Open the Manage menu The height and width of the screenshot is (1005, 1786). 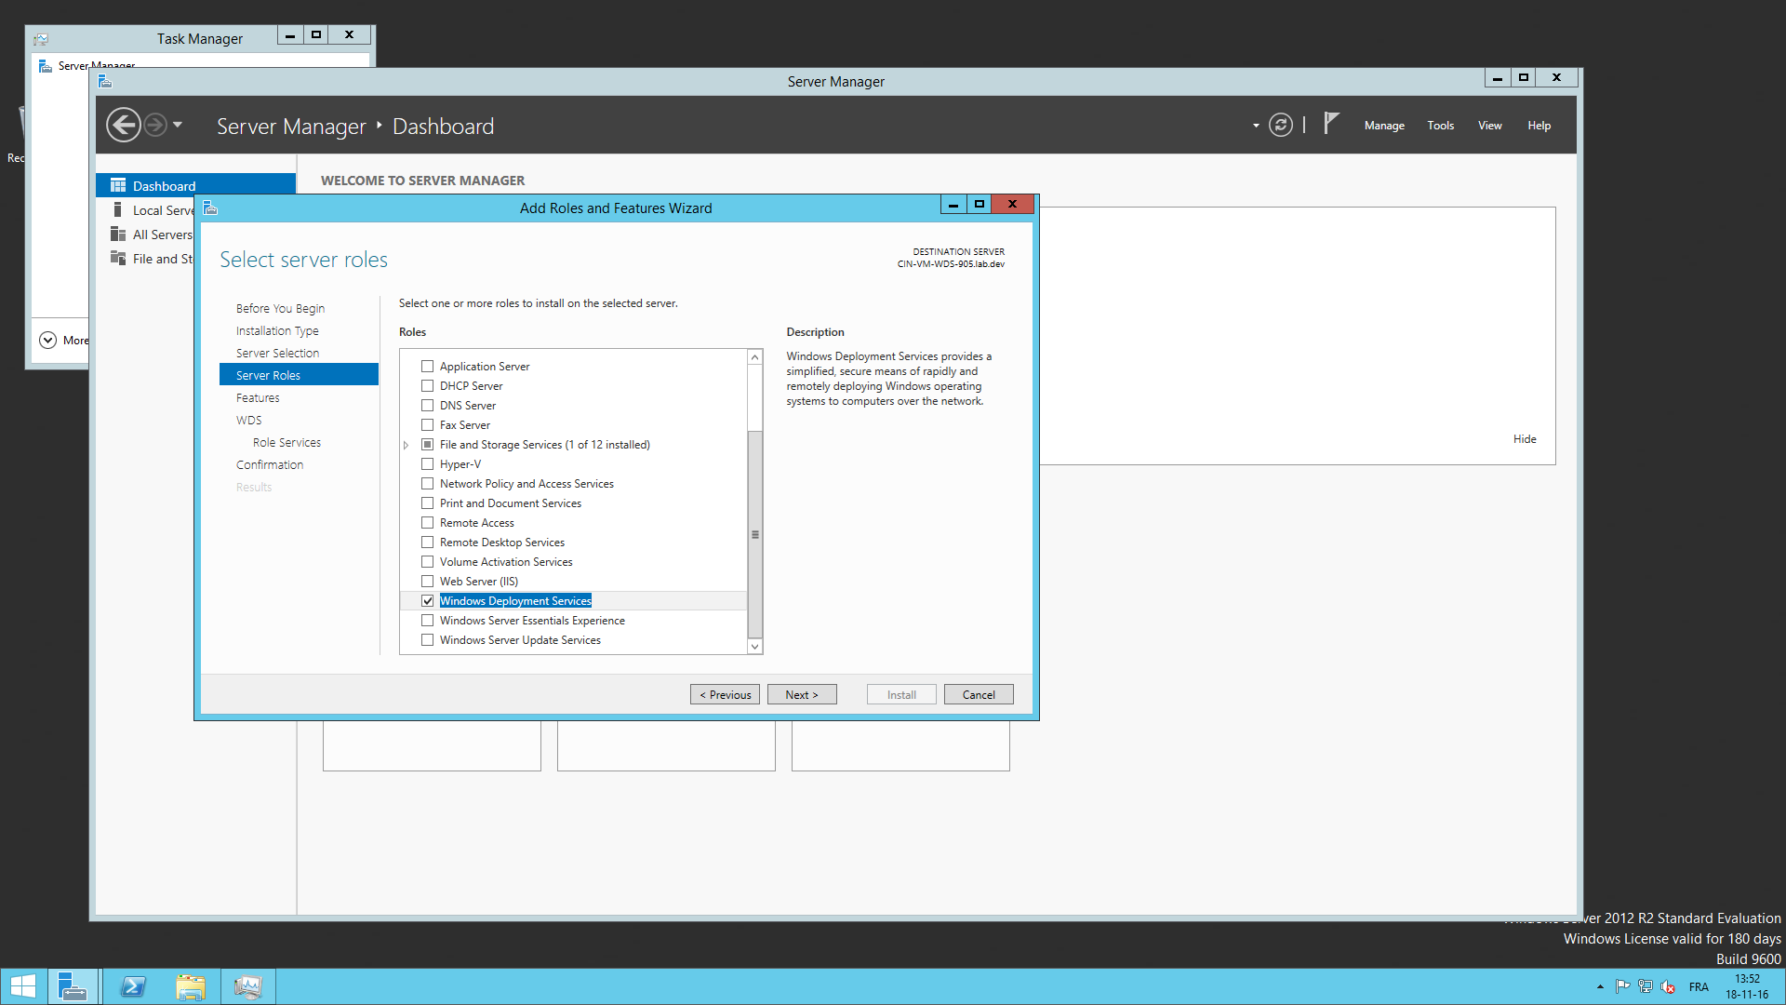pos(1384,125)
